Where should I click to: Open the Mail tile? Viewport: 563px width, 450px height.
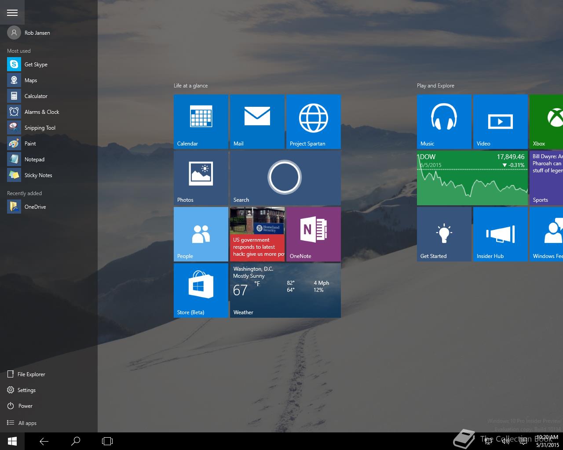257,122
